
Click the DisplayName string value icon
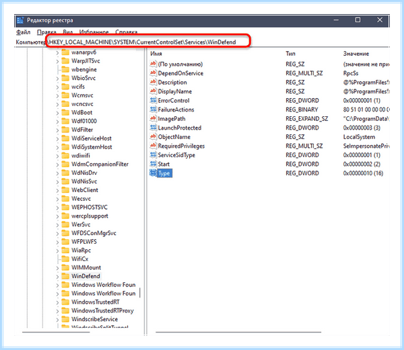point(153,91)
